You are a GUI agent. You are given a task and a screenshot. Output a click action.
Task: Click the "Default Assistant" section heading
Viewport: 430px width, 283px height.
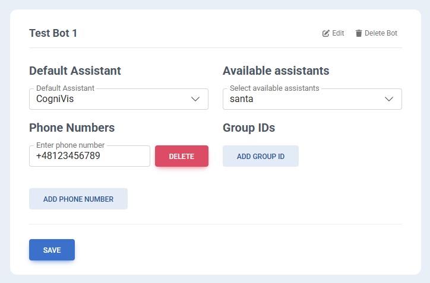(75, 71)
